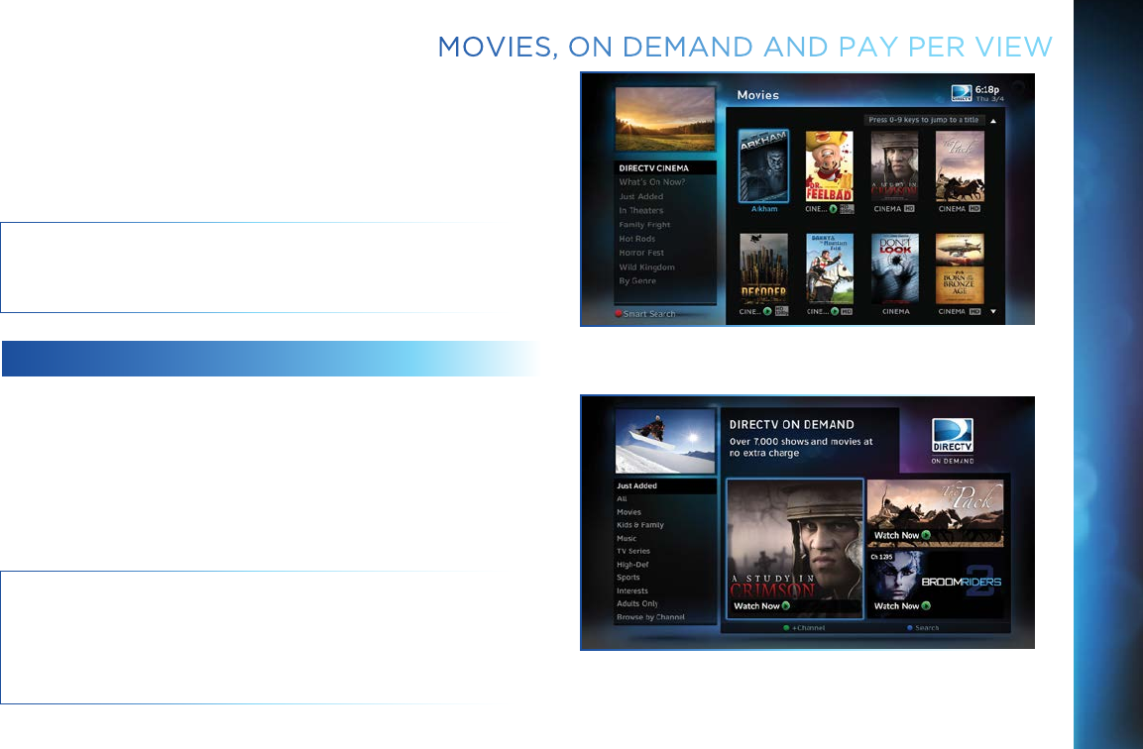The height and width of the screenshot is (749, 1143).
Task: Click the DIRECTV ON DEMAND heading
Action: pyautogui.click(x=792, y=425)
